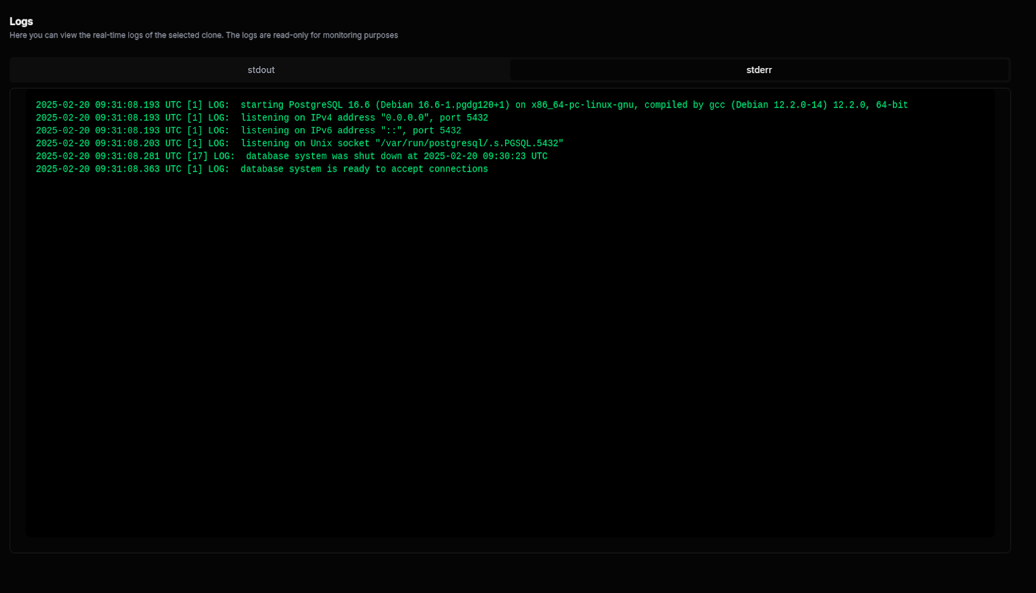
Task: Click the shutdown time '2025-02-20 09:30:23 UTC'
Action: pyautogui.click(x=485, y=157)
